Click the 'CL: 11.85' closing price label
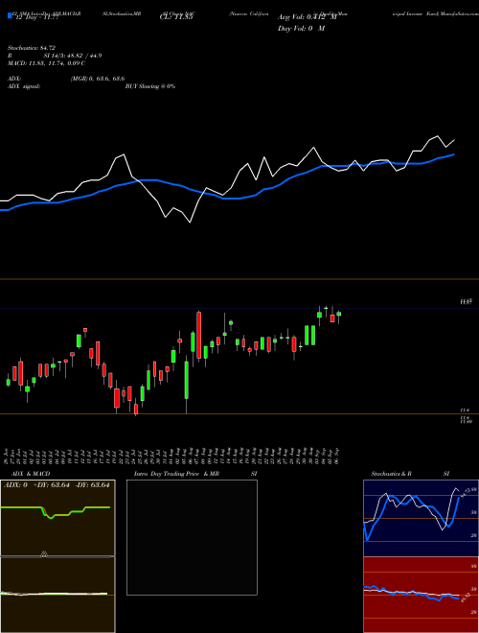This screenshot has height=633, width=479. tap(178, 17)
